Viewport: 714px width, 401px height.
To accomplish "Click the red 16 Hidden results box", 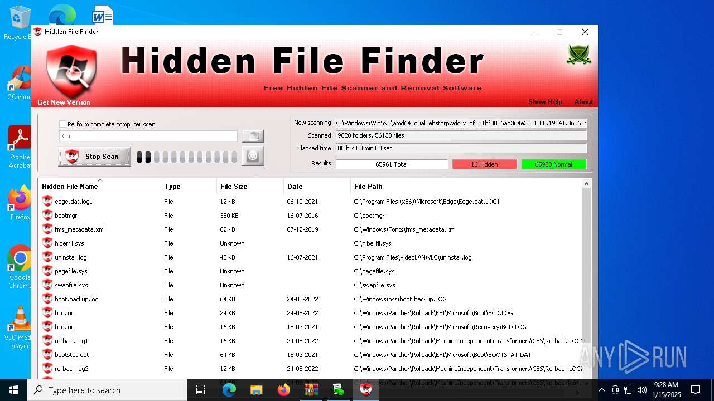I will (x=484, y=164).
